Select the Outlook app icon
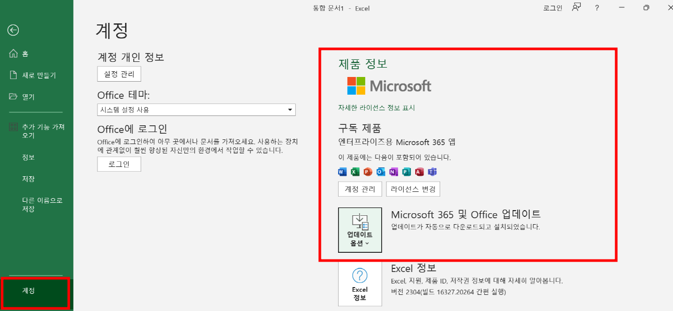This screenshot has width=673, height=311. (380, 172)
